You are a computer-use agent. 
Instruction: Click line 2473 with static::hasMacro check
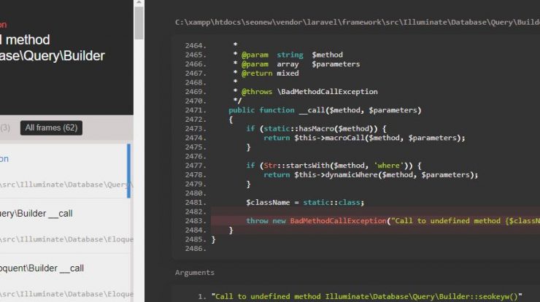[316, 128]
